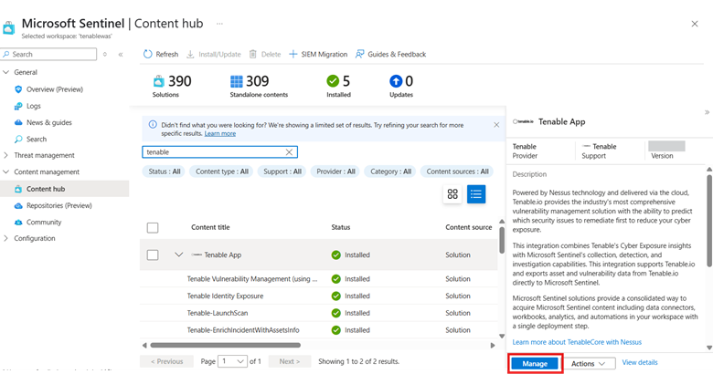The width and height of the screenshot is (713, 374).
Task: Collapse the Tenable App row chevron
Action: coord(178,255)
